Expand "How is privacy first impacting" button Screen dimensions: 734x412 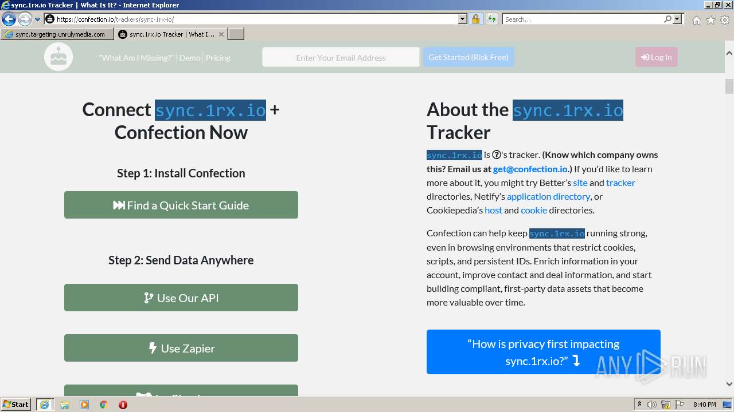(544, 352)
